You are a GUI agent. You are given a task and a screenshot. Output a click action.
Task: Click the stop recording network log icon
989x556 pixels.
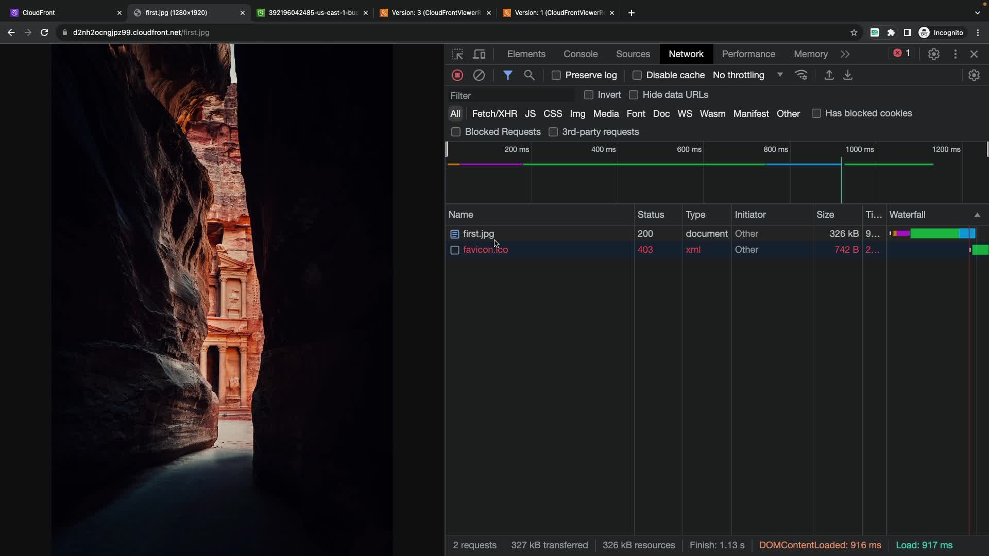coord(457,75)
